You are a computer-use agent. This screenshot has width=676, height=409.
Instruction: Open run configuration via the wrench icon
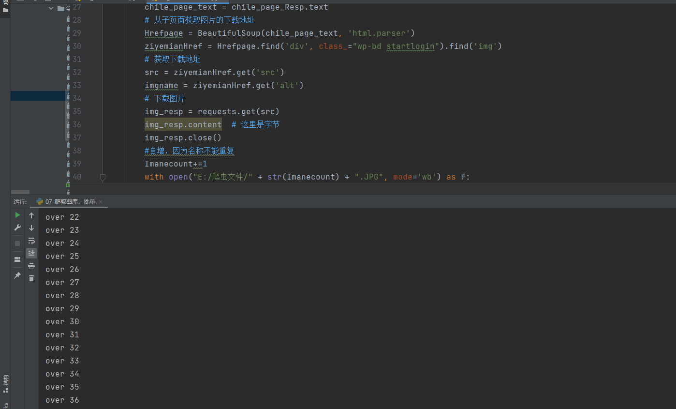[17, 227]
